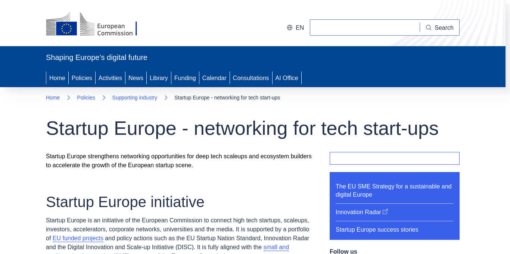View Startup Europe success stories link
The width and height of the screenshot is (510, 254).
click(x=377, y=230)
